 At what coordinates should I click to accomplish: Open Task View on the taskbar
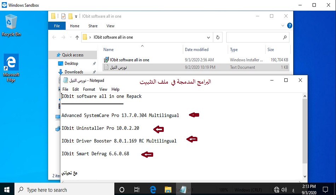(137, 190)
